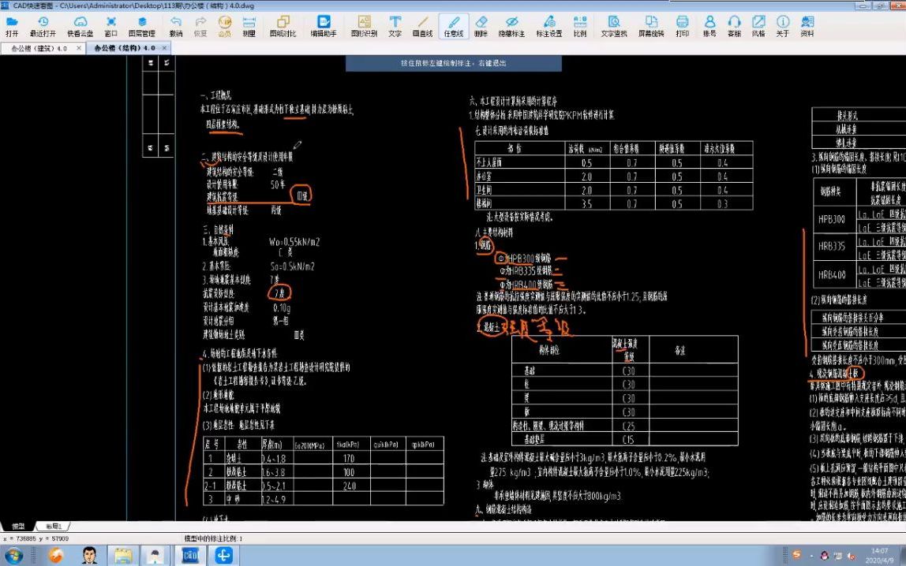Contact customer service via 客服 button
The image size is (906, 566).
point(733,24)
